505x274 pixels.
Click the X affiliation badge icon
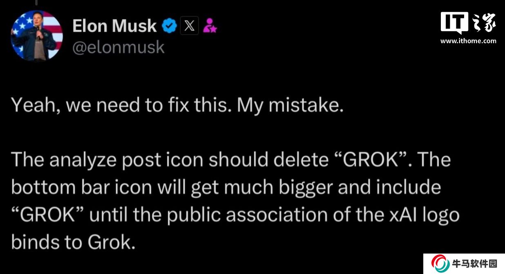pyautogui.click(x=190, y=26)
